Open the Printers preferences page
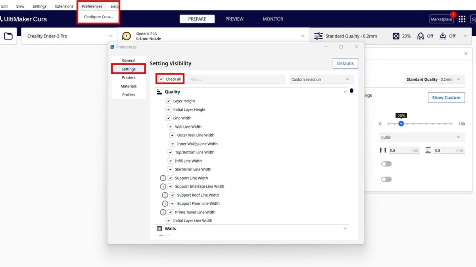476x267 pixels. pyautogui.click(x=129, y=78)
